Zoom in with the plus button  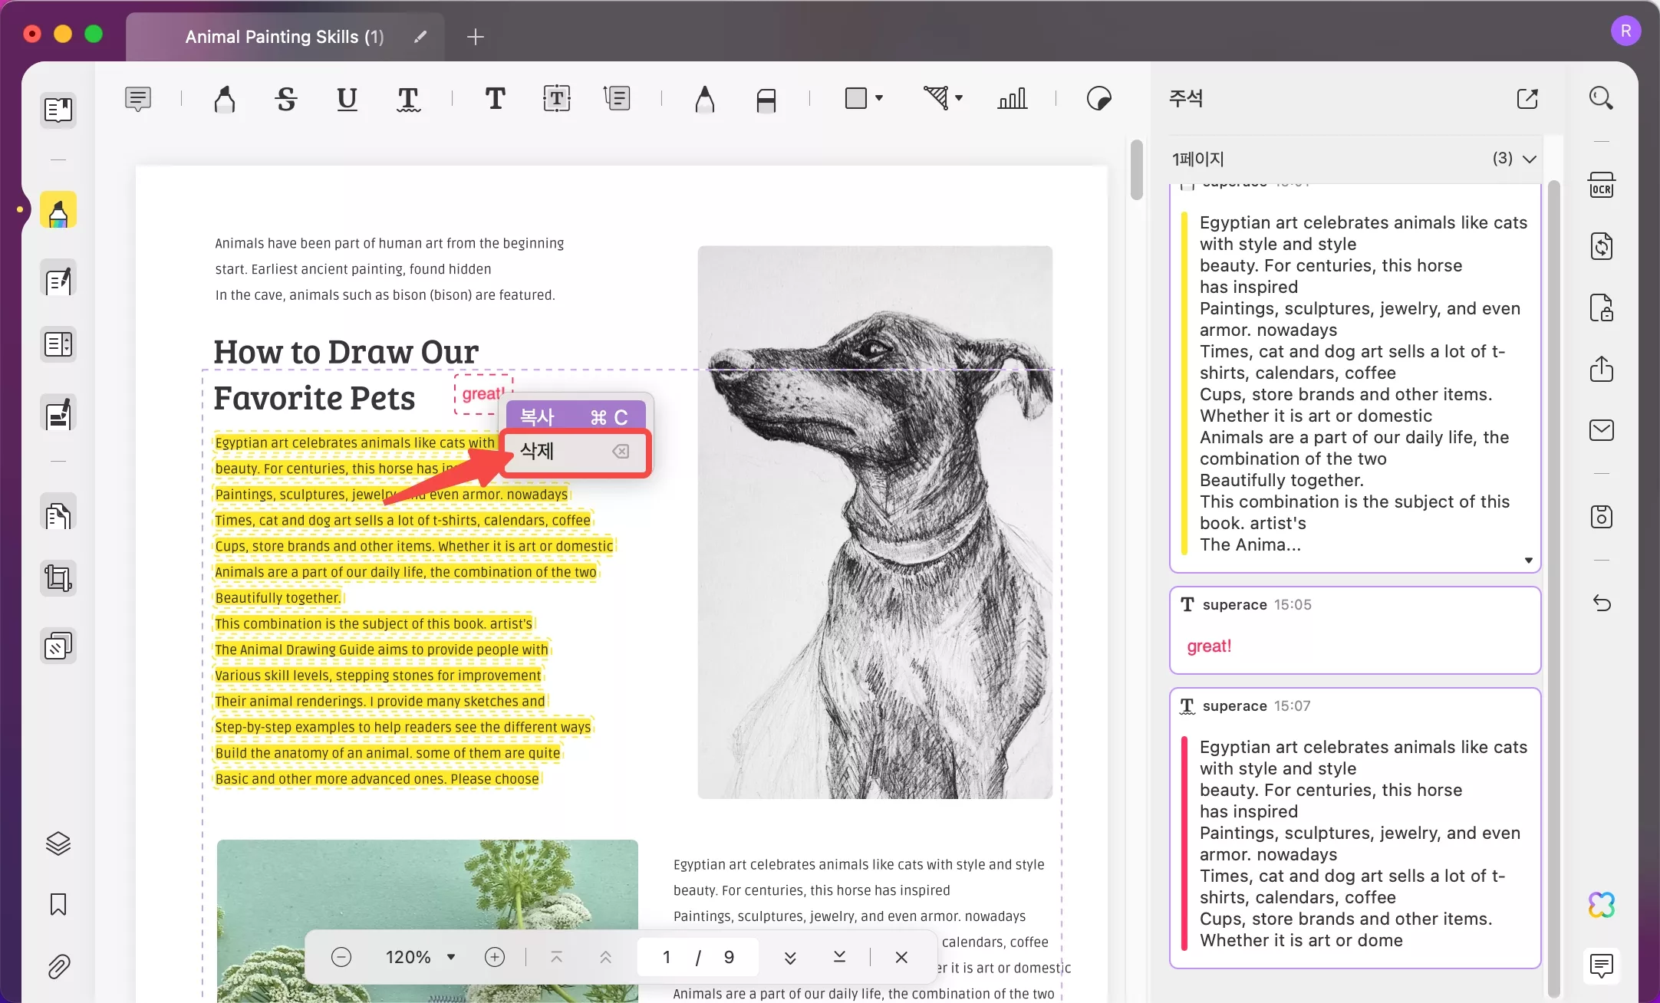[495, 957]
